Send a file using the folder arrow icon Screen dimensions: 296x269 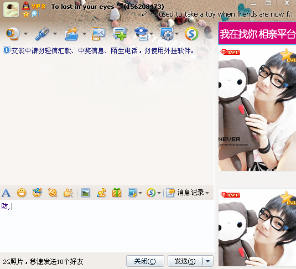pyautogui.click(x=71, y=34)
